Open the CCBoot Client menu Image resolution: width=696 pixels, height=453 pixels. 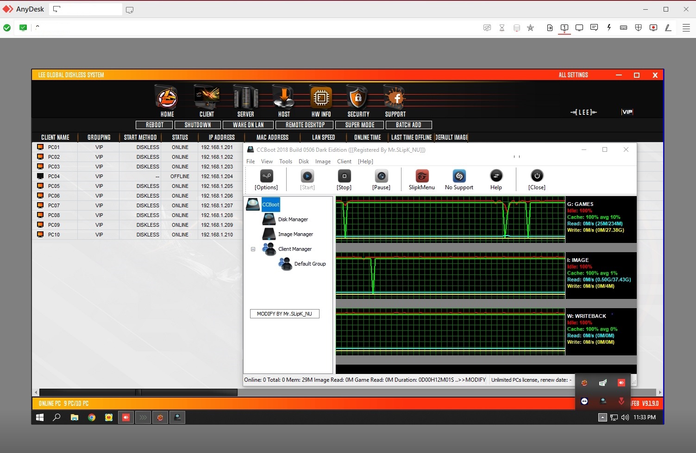344,161
